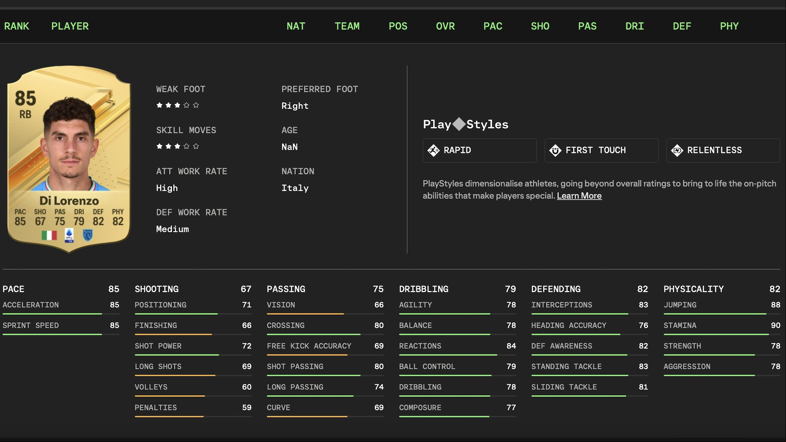Click the CROSSING stat row
786x442 pixels.
coord(325,328)
